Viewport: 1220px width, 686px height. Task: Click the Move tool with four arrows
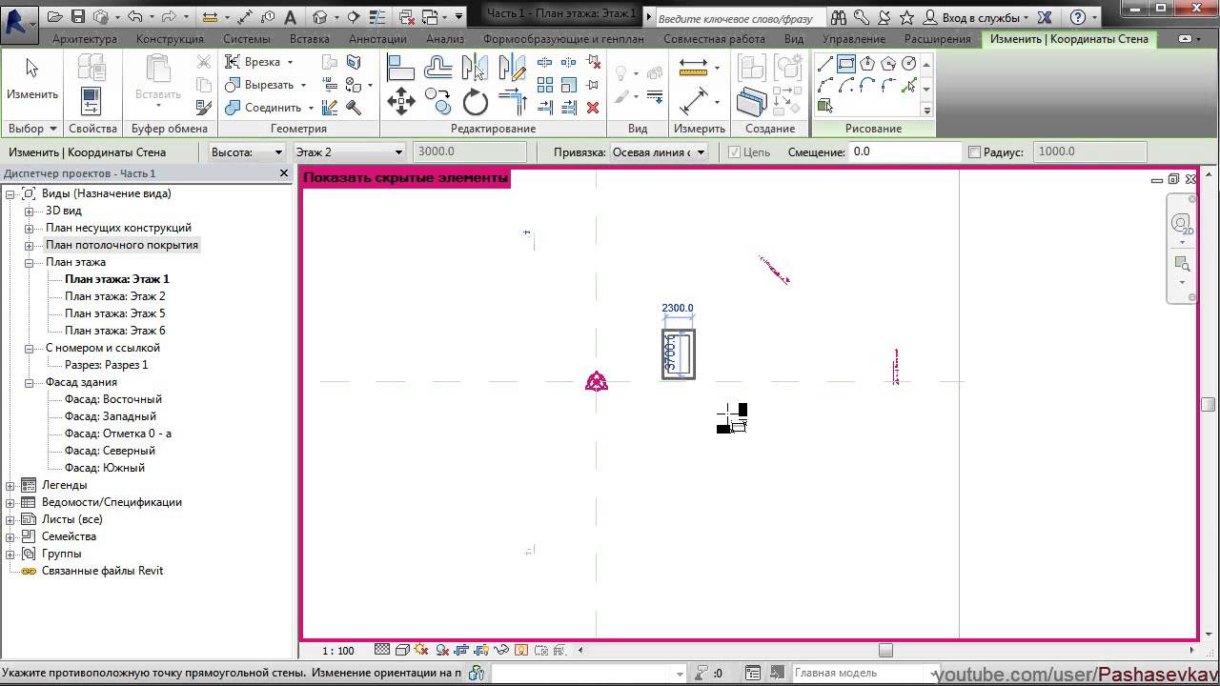pyautogui.click(x=400, y=102)
